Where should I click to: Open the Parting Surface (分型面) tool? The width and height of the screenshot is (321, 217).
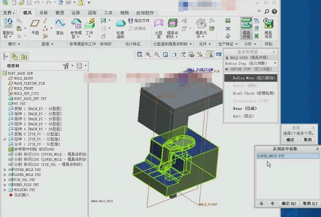[159, 23]
